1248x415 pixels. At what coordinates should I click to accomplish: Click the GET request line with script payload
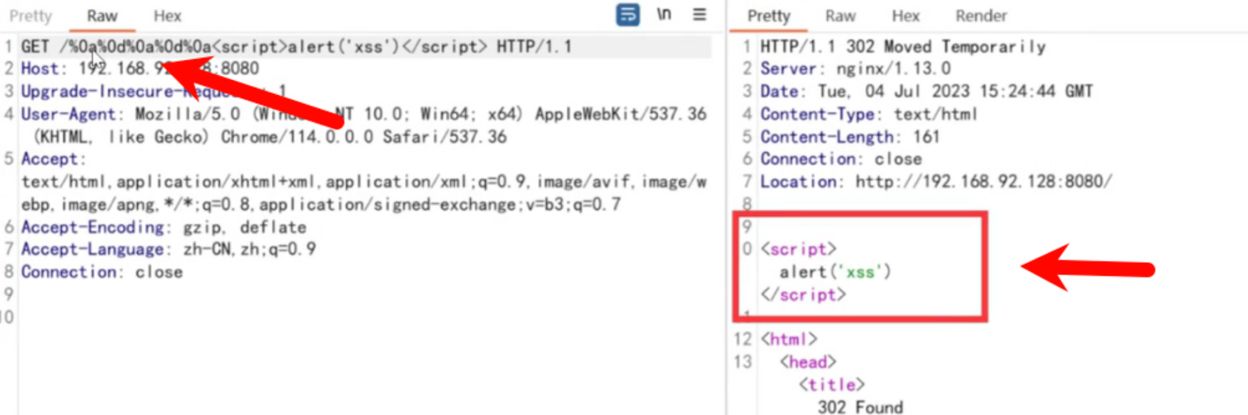pos(296,47)
